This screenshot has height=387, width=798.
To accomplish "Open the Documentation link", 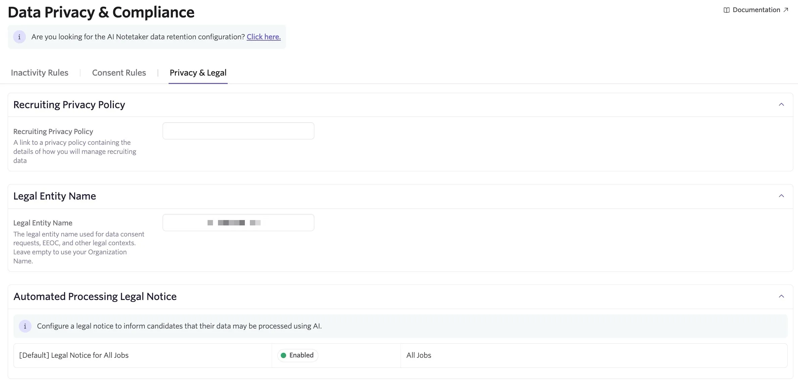I will pos(756,10).
